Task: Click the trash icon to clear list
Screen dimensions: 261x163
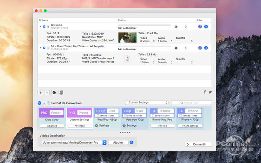Action: (62, 92)
